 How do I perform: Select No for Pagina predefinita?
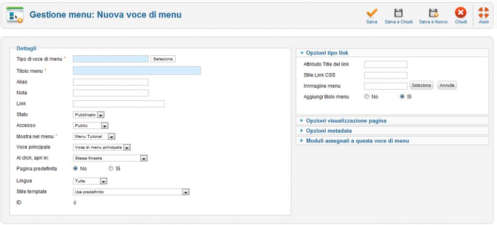[75, 169]
